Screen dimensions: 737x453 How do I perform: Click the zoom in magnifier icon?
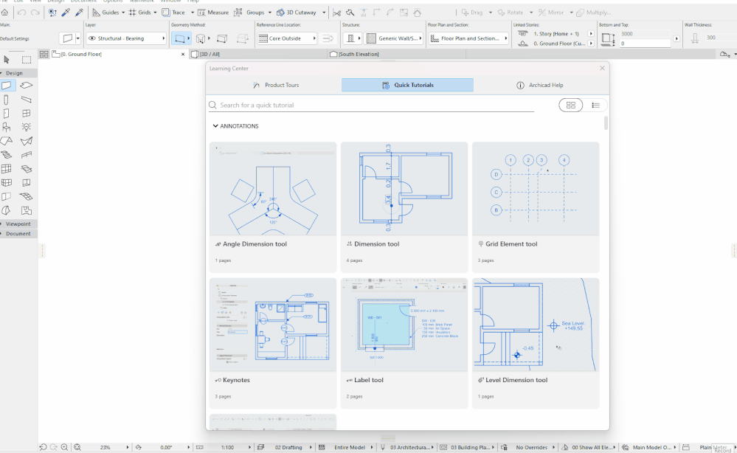(64, 447)
